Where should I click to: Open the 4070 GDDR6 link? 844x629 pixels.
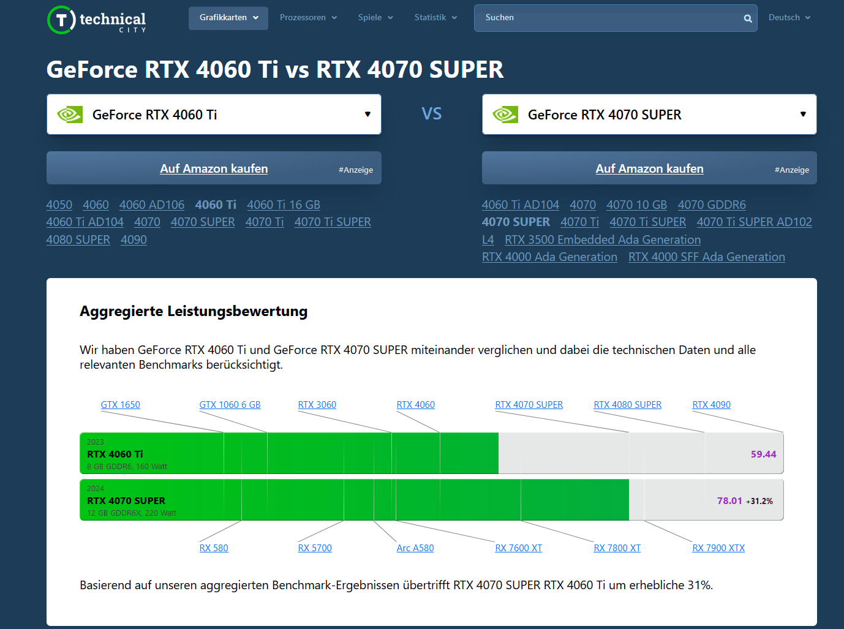pos(712,205)
